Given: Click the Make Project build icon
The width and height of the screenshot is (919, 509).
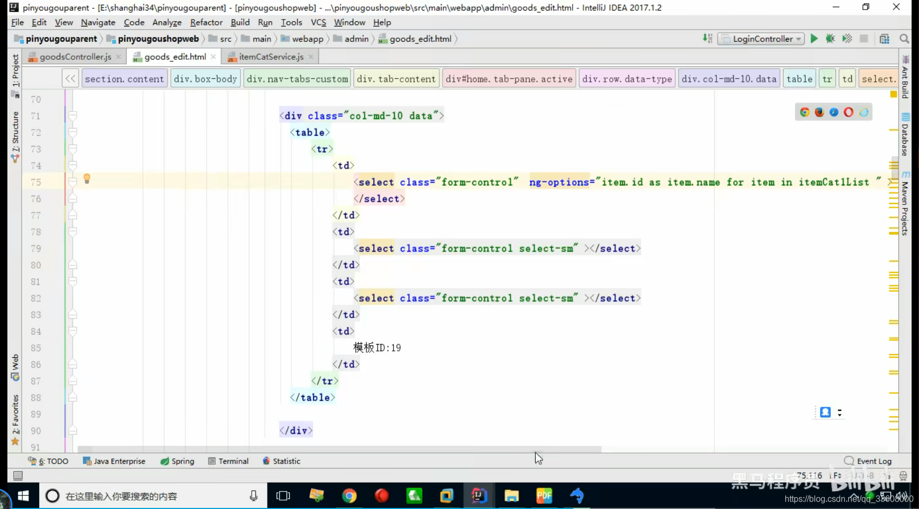Looking at the screenshot, I should [x=707, y=39].
